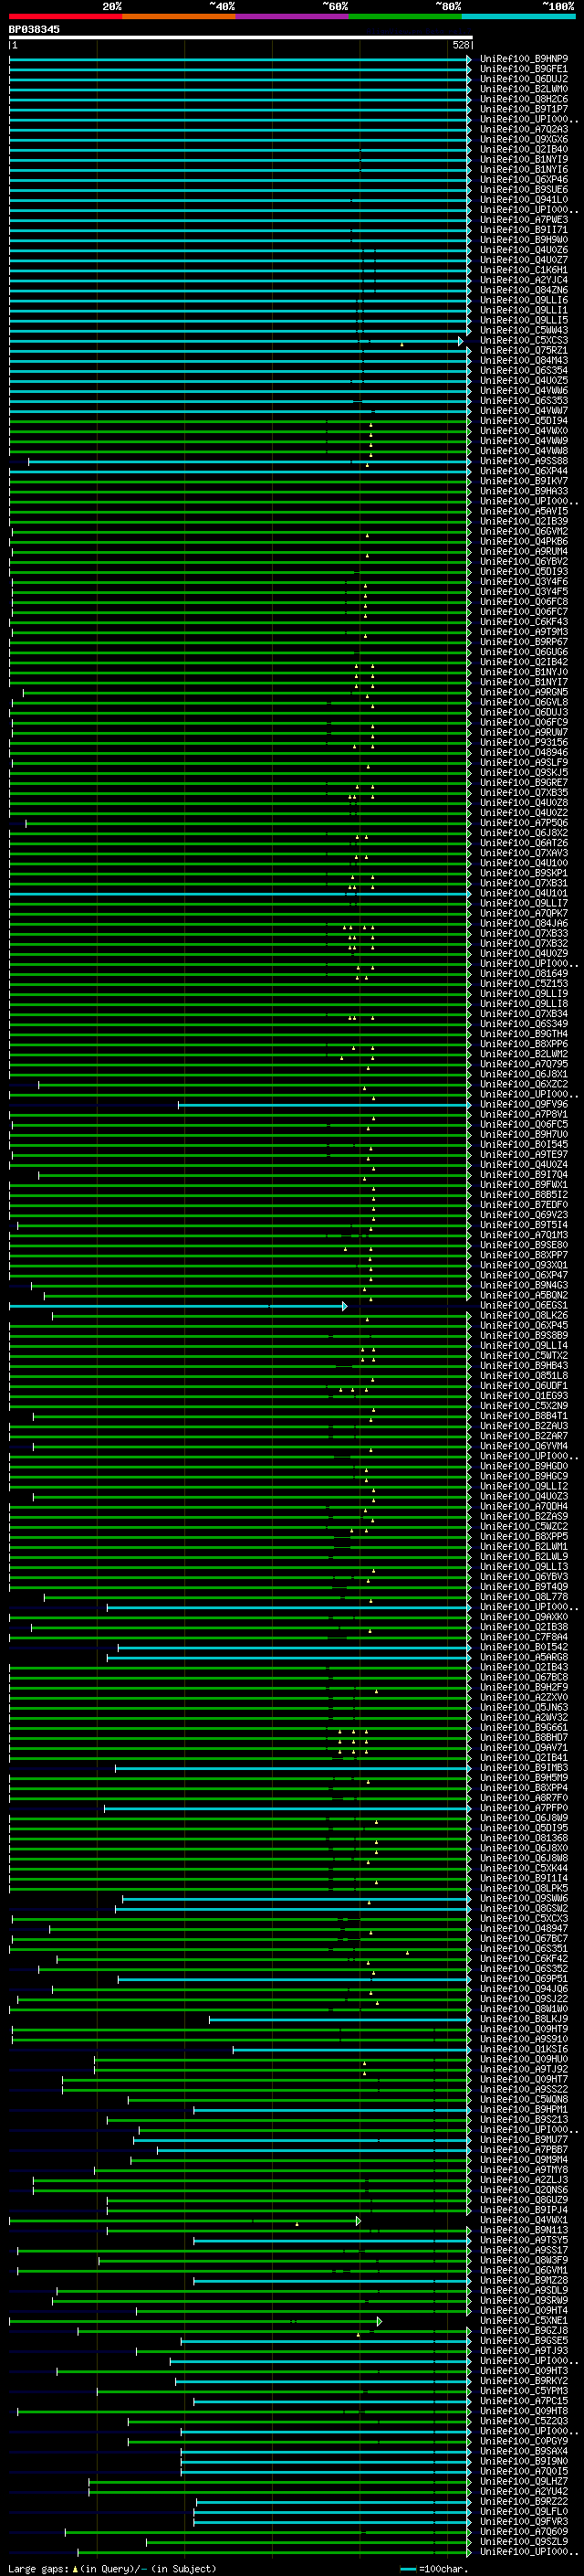Select hit UniRef100_Q75RZ1

(524, 351)
